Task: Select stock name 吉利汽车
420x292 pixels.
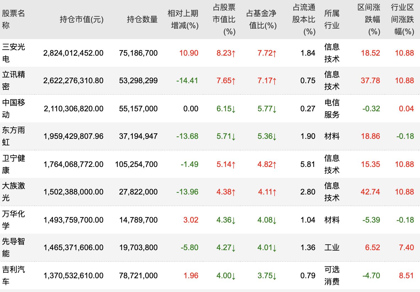Action: pyautogui.click(x=14, y=275)
